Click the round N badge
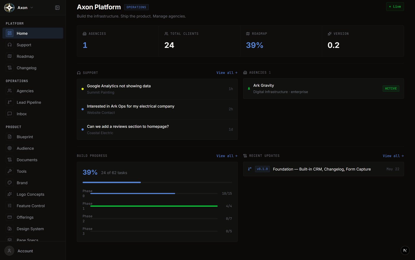The image size is (415, 260). click(x=405, y=250)
